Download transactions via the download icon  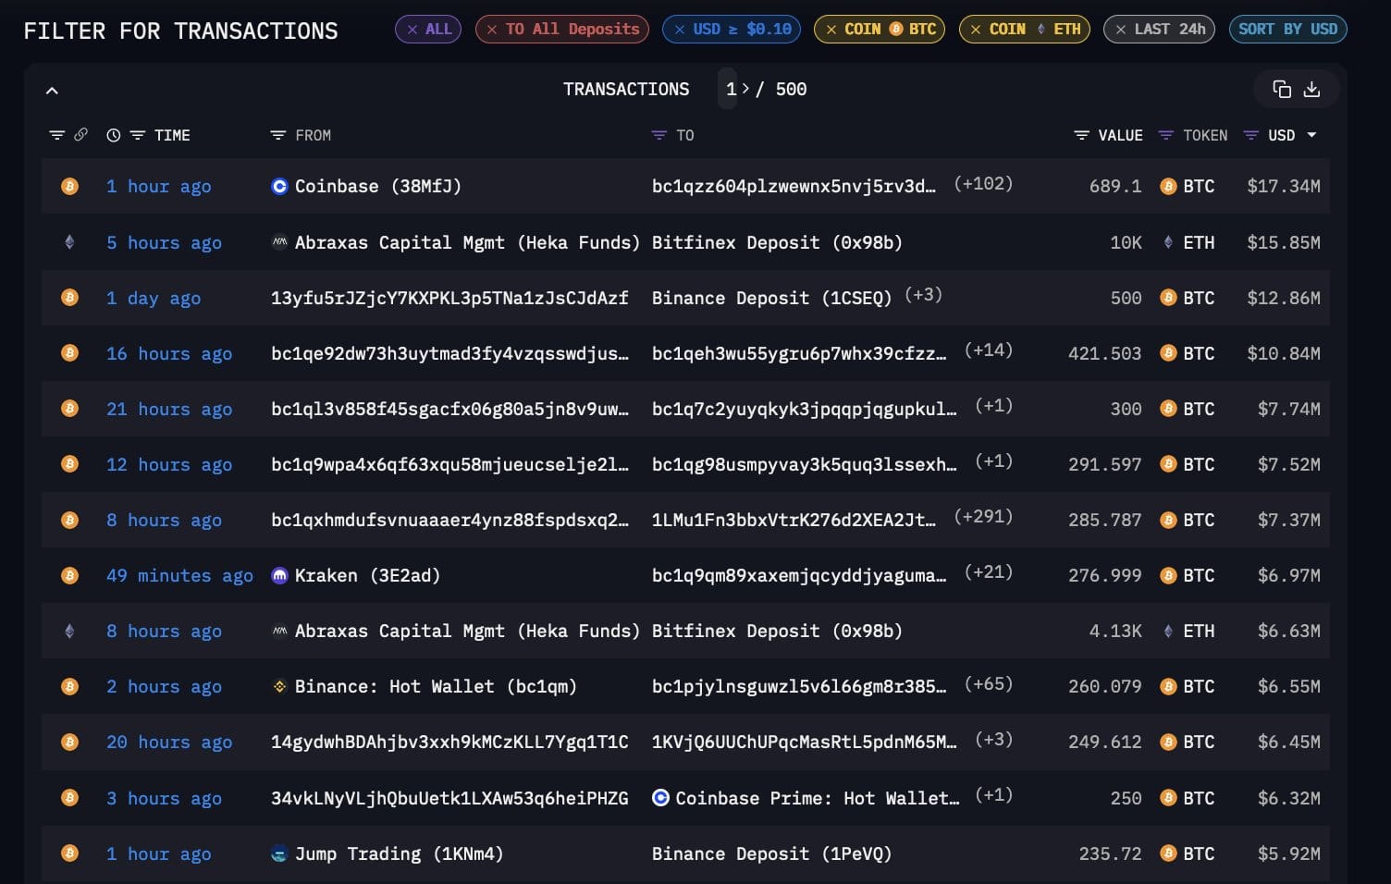point(1311,89)
